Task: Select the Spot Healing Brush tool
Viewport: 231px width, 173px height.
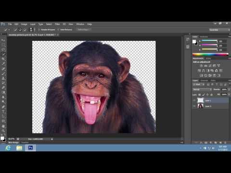Action: [3, 69]
